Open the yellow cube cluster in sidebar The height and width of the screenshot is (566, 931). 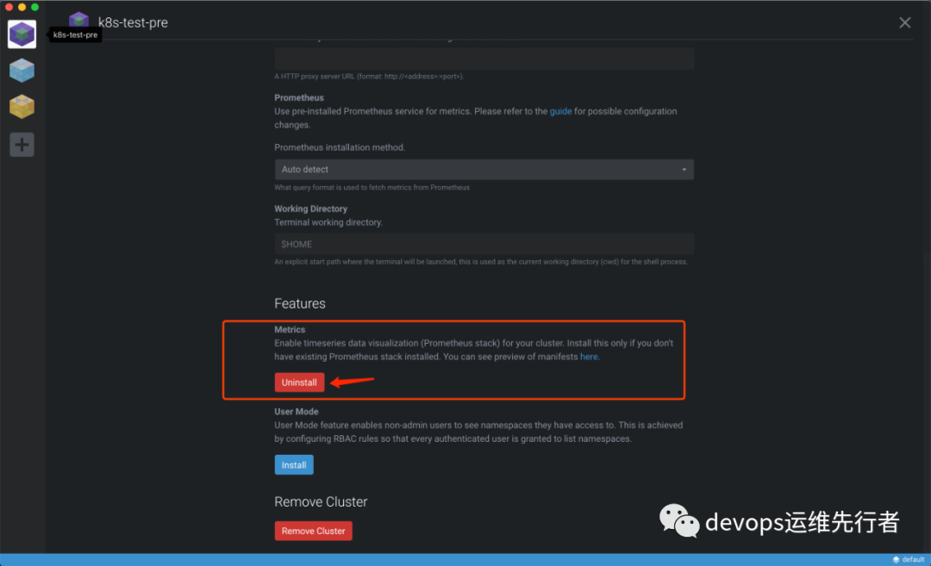tap(22, 107)
